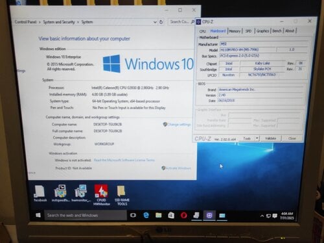Switch to the Memory tab in CPU-Z
The width and height of the screenshot is (324, 243).
pyautogui.click(x=235, y=31)
